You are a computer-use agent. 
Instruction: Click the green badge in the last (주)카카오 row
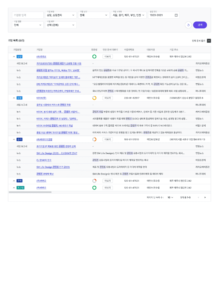[x=21, y=188]
